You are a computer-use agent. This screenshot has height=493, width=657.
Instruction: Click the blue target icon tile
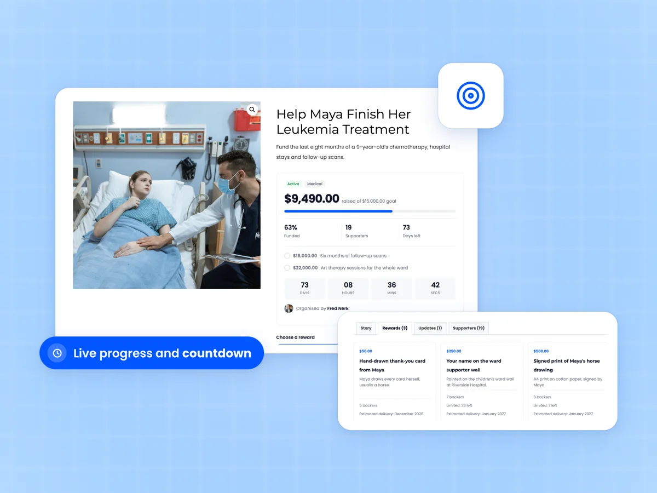[x=471, y=96]
